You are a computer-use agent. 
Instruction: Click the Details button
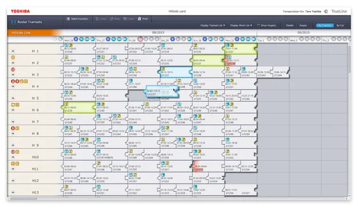coord(289,25)
